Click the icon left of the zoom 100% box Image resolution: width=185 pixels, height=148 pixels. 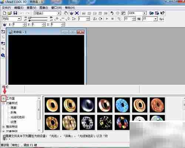(123, 13)
